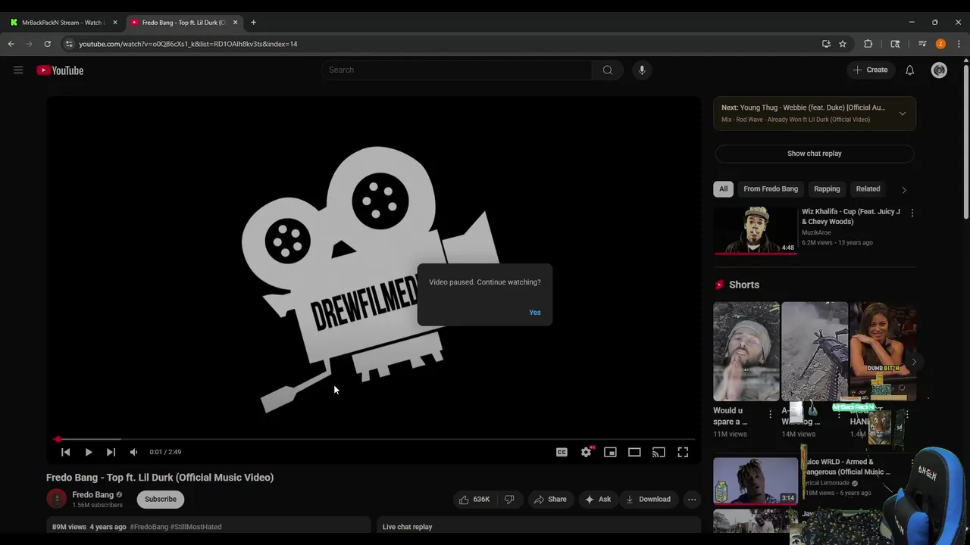Image resolution: width=970 pixels, height=545 pixels.
Task: Open Fredo Bang channel avatar
Action: [x=57, y=499]
